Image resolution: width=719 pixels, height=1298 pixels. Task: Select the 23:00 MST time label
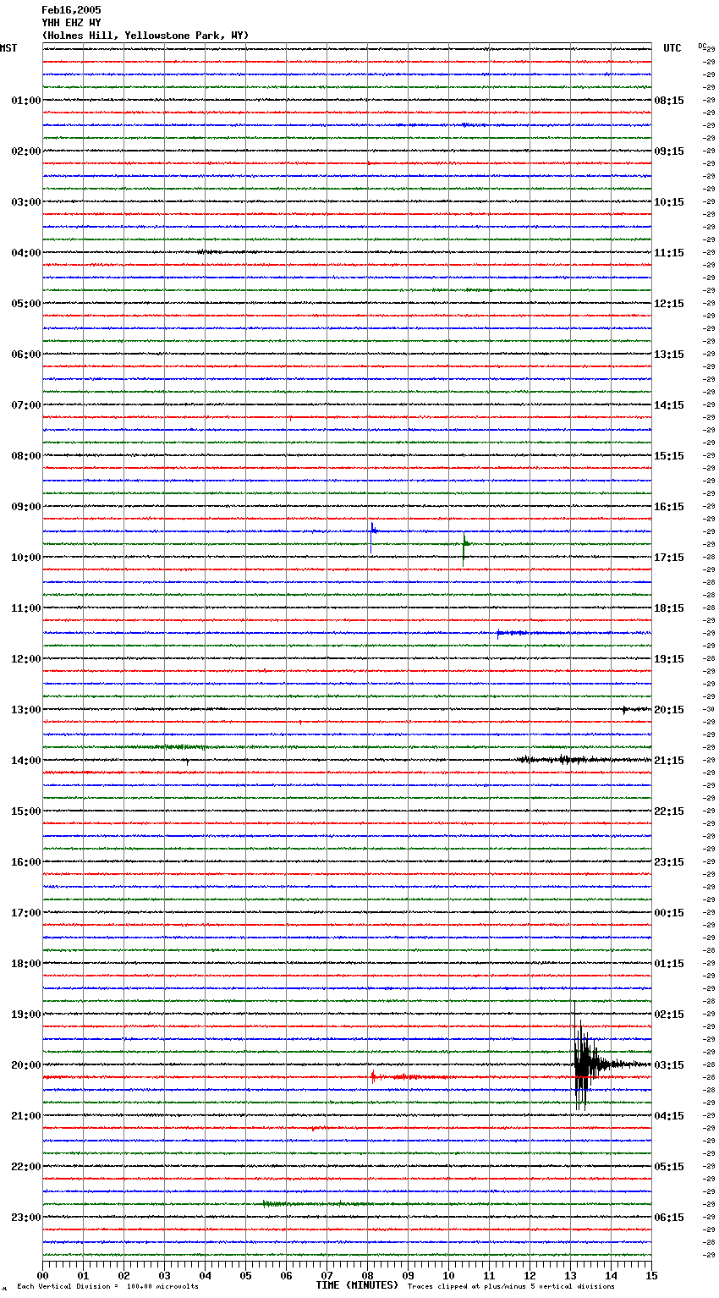click(25, 1218)
